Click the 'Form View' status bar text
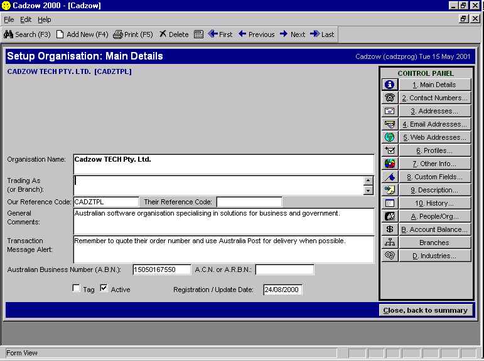This screenshot has height=361, width=484. (x=22, y=353)
